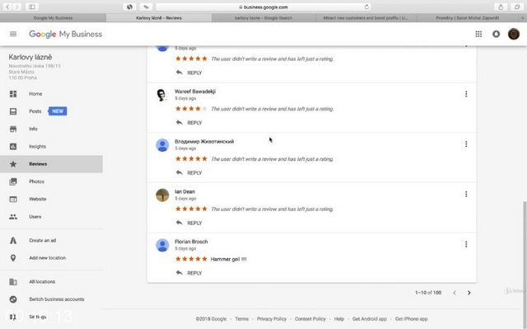Open more options for Florian Brosch review
The width and height of the screenshot is (527, 329).
466,244
